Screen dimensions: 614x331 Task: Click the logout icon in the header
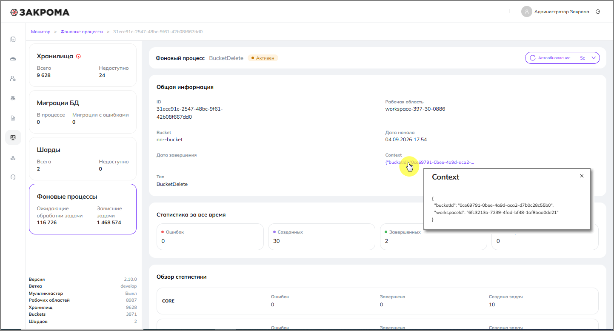tap(598, 12)
